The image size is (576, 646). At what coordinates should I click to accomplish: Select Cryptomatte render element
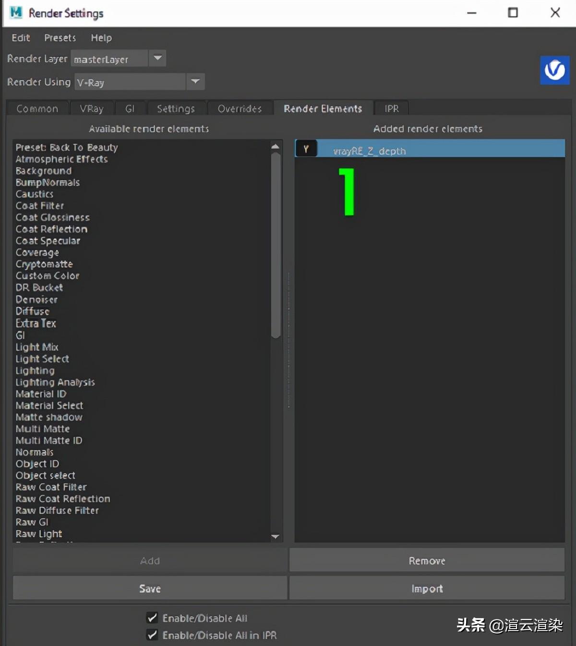tap(44, 264)
